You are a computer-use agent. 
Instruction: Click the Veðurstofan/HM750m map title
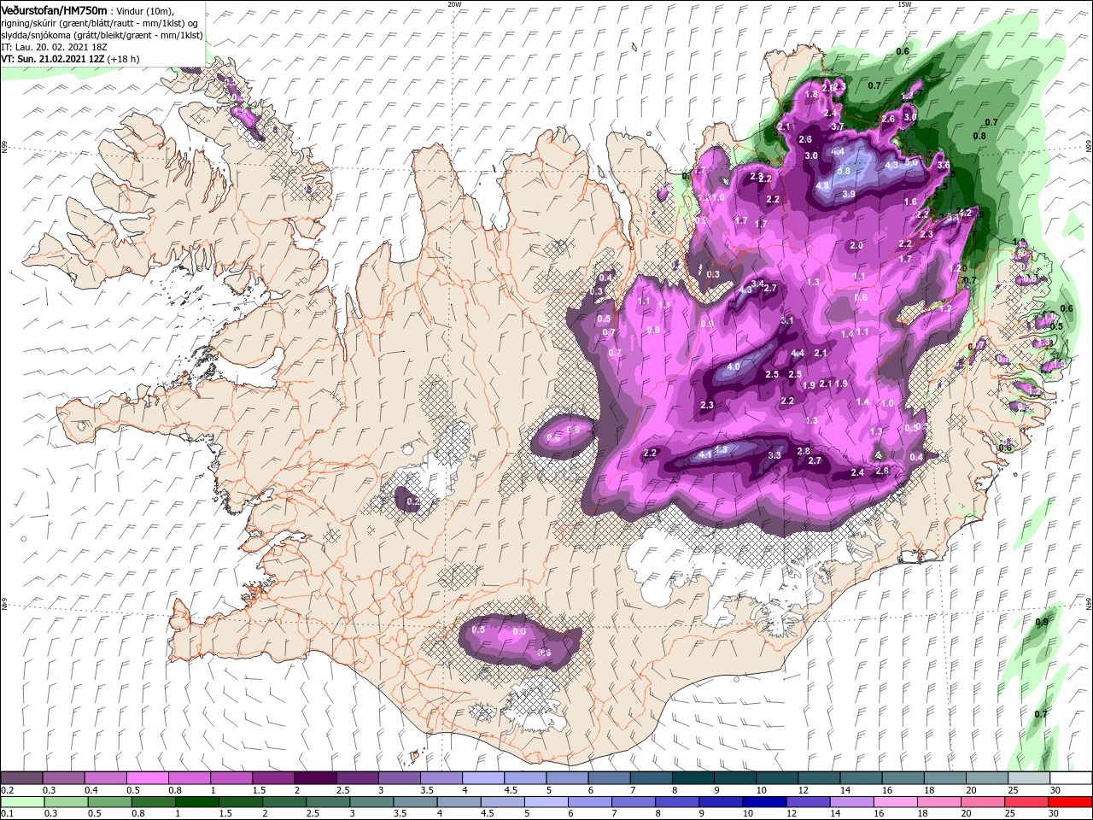click(54, 9)
